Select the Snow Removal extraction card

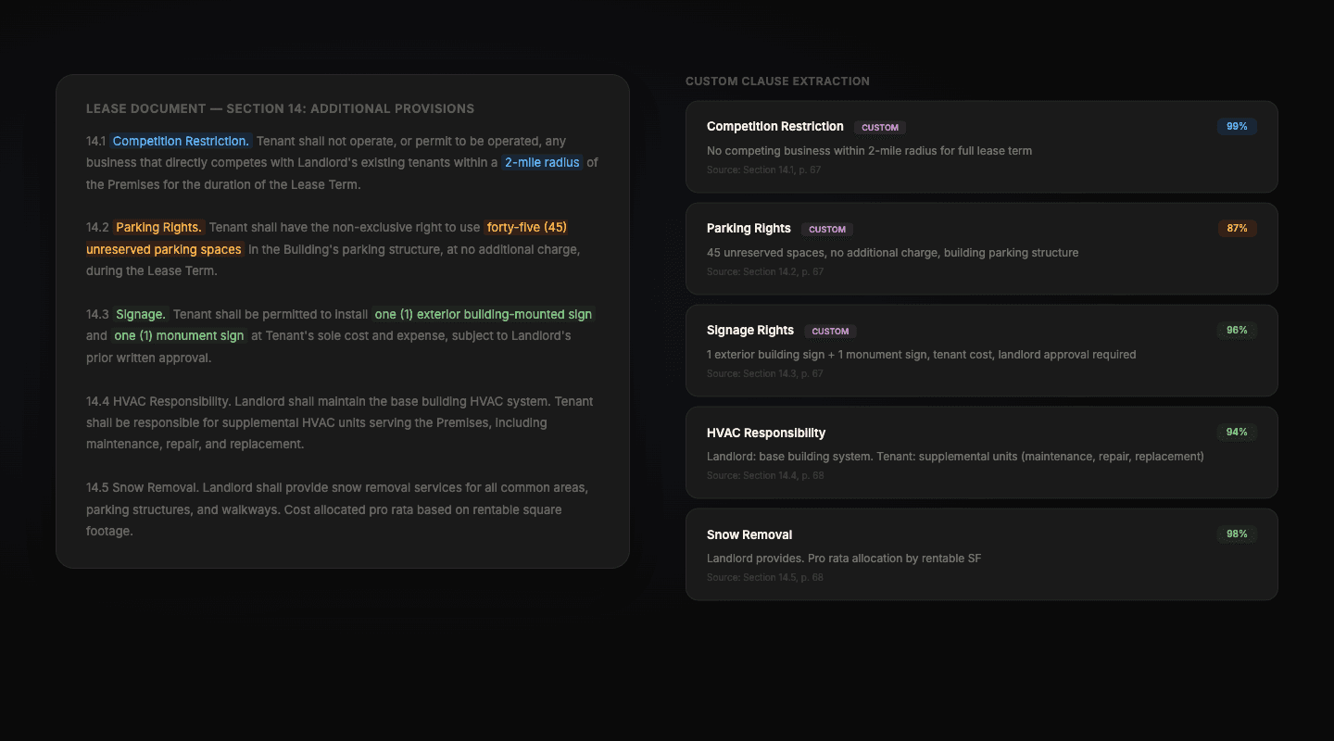(x=981, y=555)
